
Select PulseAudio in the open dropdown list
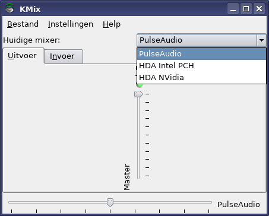tap(201, 54)
